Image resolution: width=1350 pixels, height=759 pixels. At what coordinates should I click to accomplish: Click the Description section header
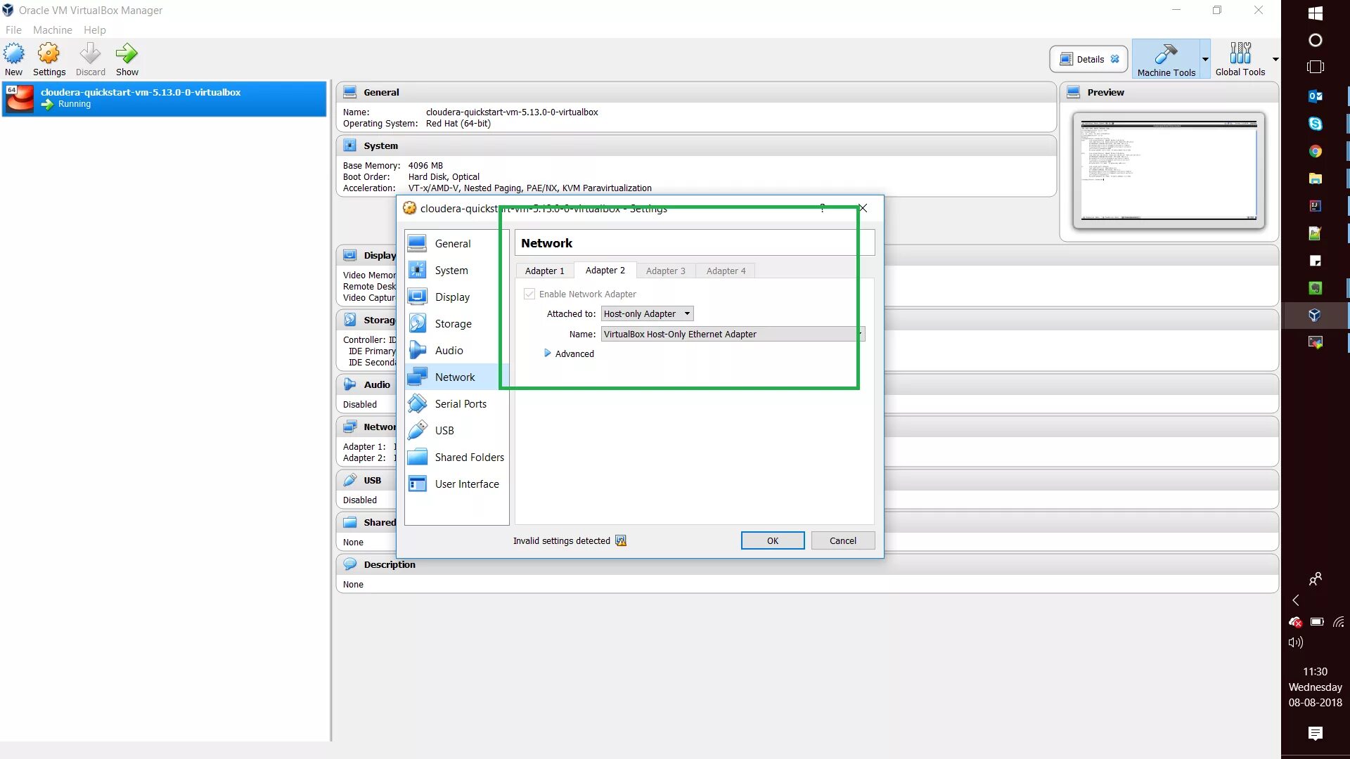(807, 564)
